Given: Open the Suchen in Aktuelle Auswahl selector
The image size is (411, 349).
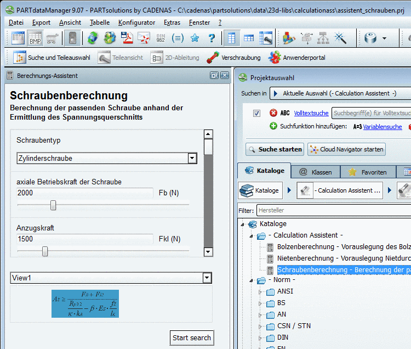Looking at the screenshot, I should point(340,93).
